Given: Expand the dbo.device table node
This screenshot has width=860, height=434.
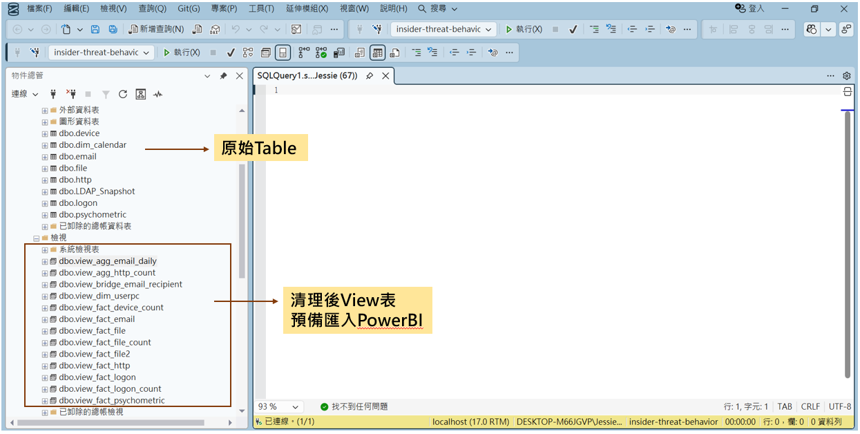Looking at the screenshot, I should 45,133.
